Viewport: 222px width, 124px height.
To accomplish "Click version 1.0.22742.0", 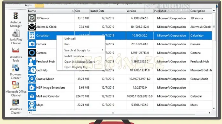I will 140,88.
